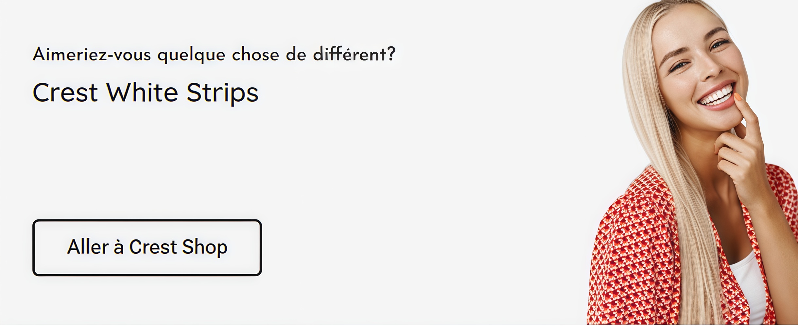Screen dimensions: 798x326
Task: Click the "Aller à Crest Shop" button
Action: [147, 248]
